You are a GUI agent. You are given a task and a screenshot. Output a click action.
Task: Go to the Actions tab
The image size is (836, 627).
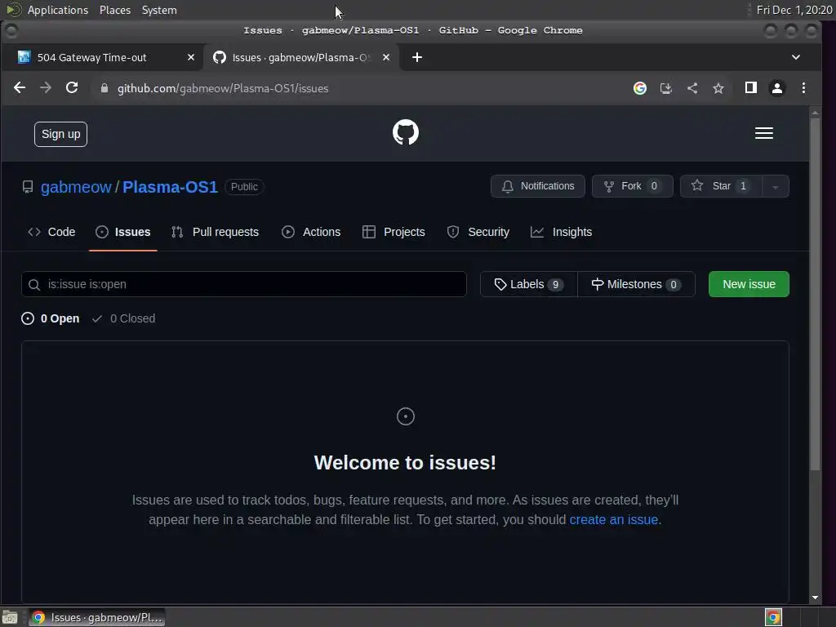click(x=311, y=232)
